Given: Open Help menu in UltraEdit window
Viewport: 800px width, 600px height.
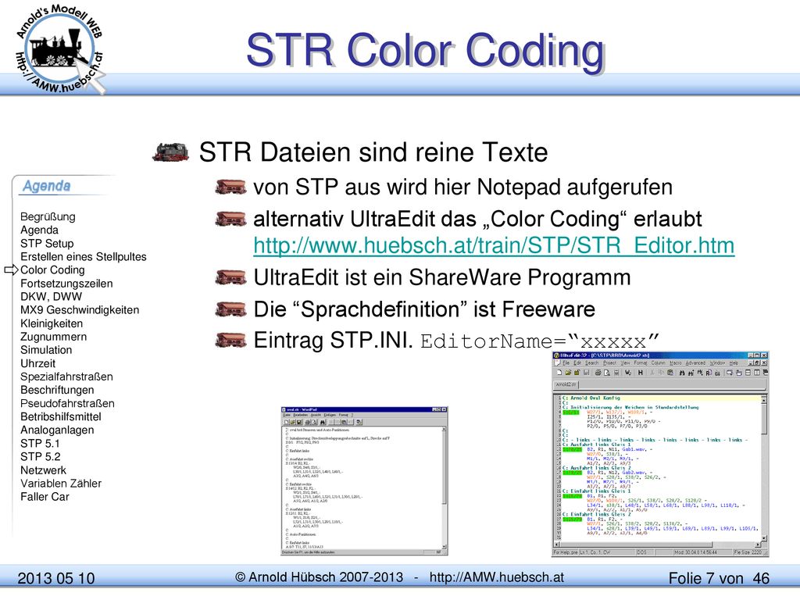Looking at the screenshot, I should [734, 362].
